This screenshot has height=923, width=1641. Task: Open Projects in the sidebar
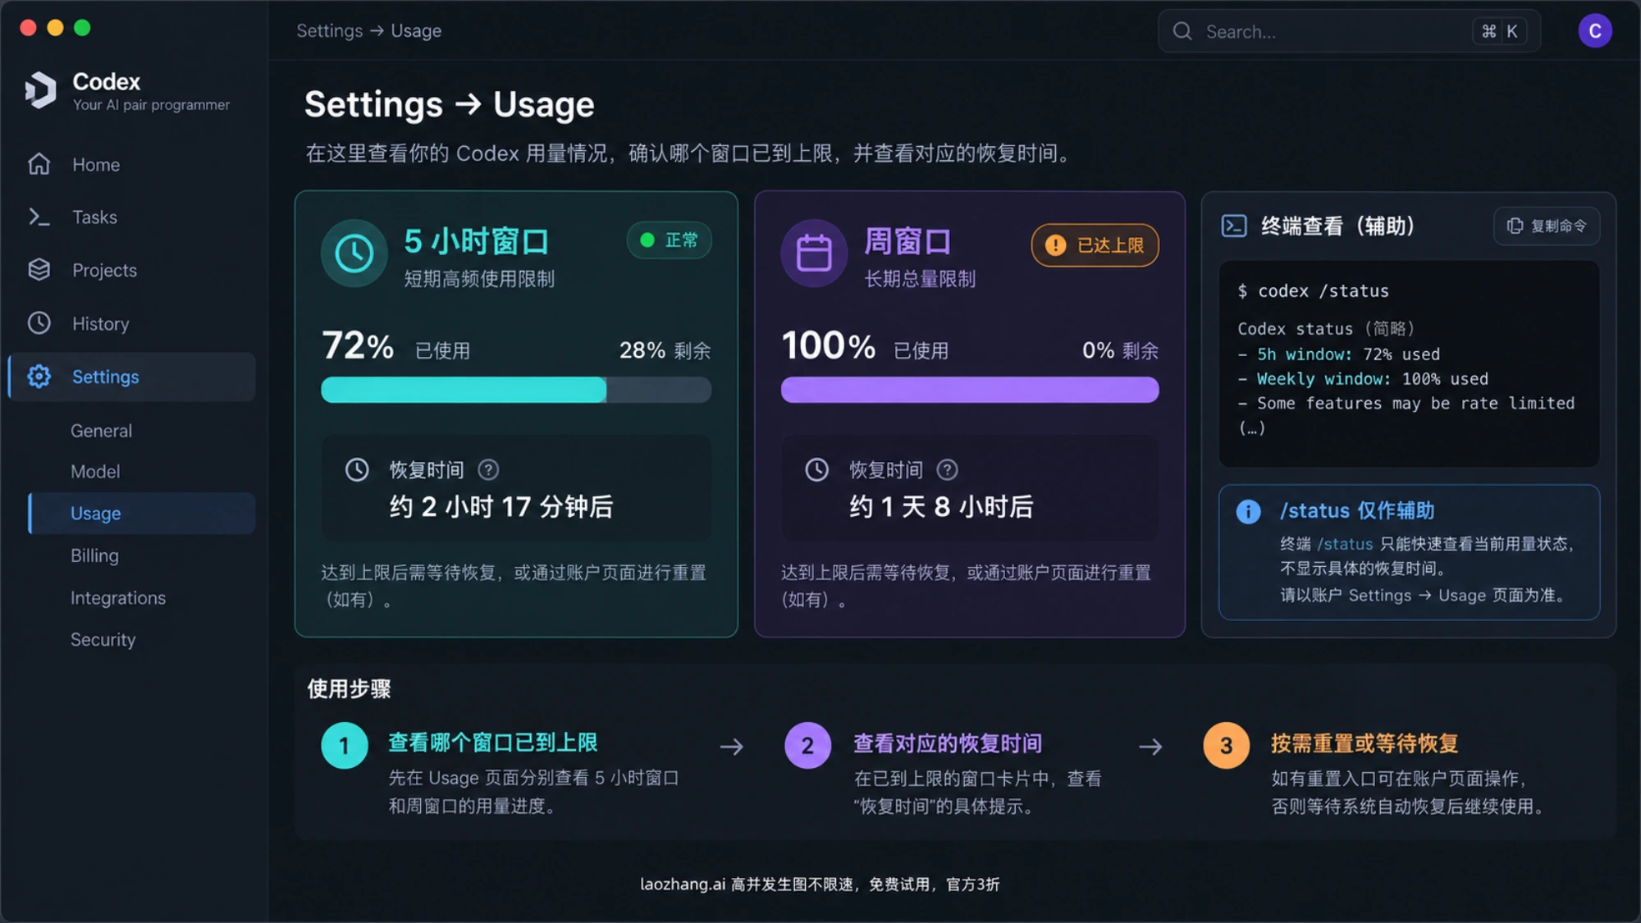[131, 270]
